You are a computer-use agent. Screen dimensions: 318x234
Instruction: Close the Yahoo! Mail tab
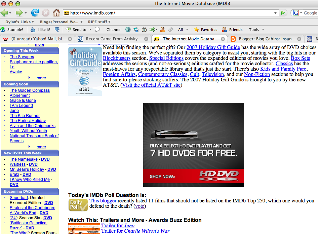pos(70,39)
